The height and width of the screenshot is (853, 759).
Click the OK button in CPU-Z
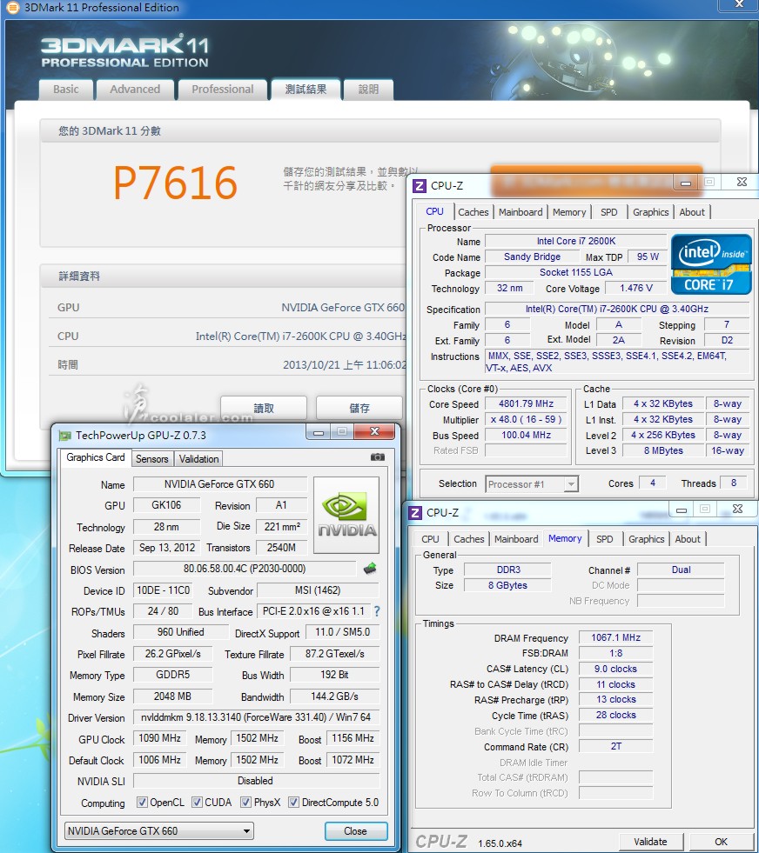click(x=721, y=842)
